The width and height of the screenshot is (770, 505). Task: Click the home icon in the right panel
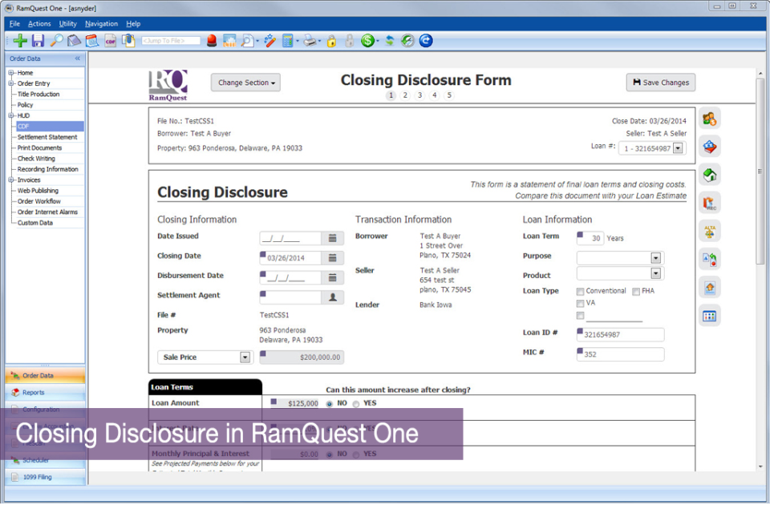coord(709,174)
